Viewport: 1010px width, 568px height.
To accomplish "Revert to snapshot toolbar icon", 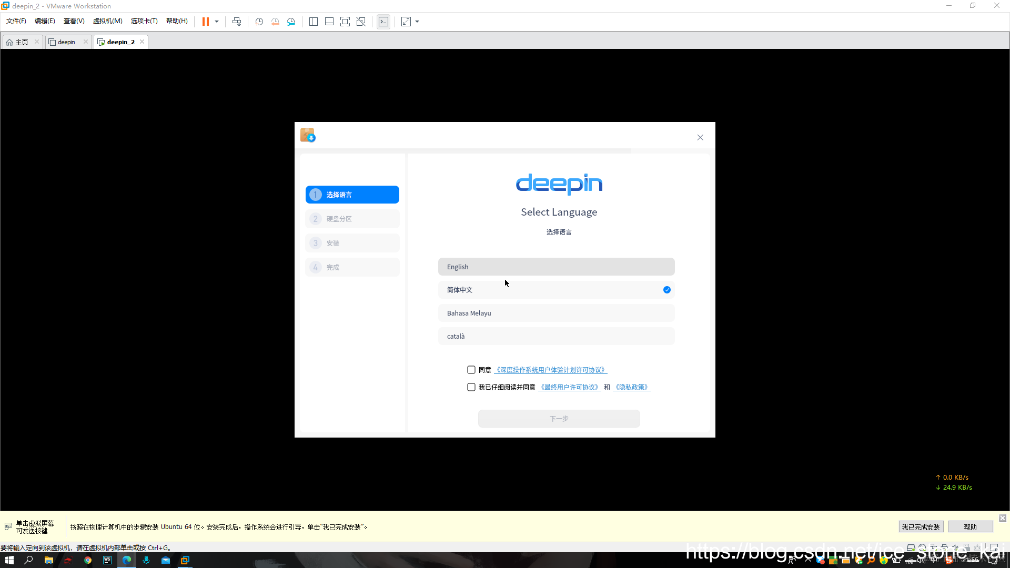I will (275, 22).
